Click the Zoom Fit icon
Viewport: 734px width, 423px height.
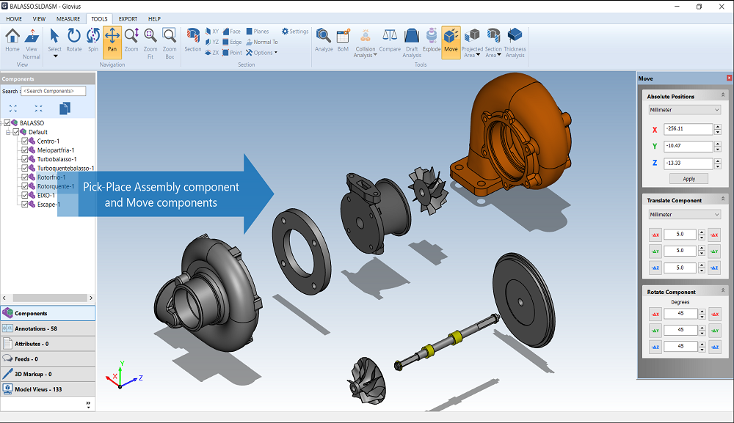(x=150, y=36)
